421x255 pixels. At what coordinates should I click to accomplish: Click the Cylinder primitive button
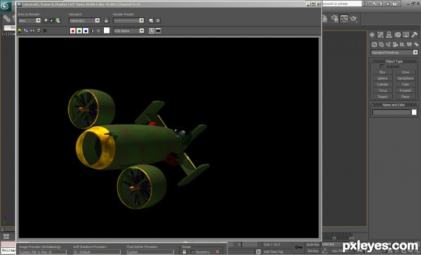click(x=382, y=85)
